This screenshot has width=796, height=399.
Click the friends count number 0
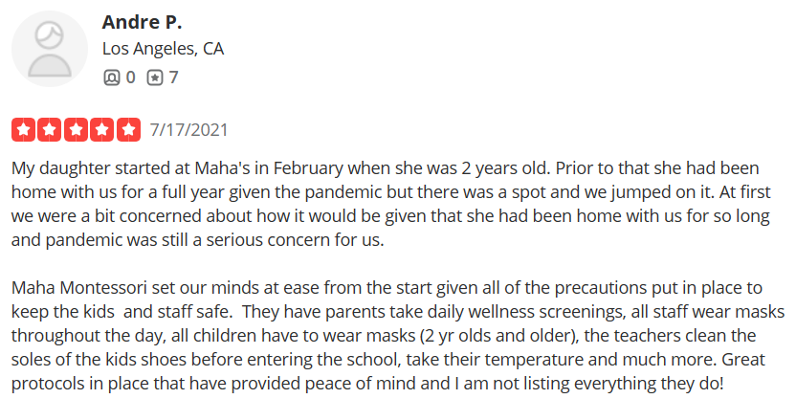(130, 78)
